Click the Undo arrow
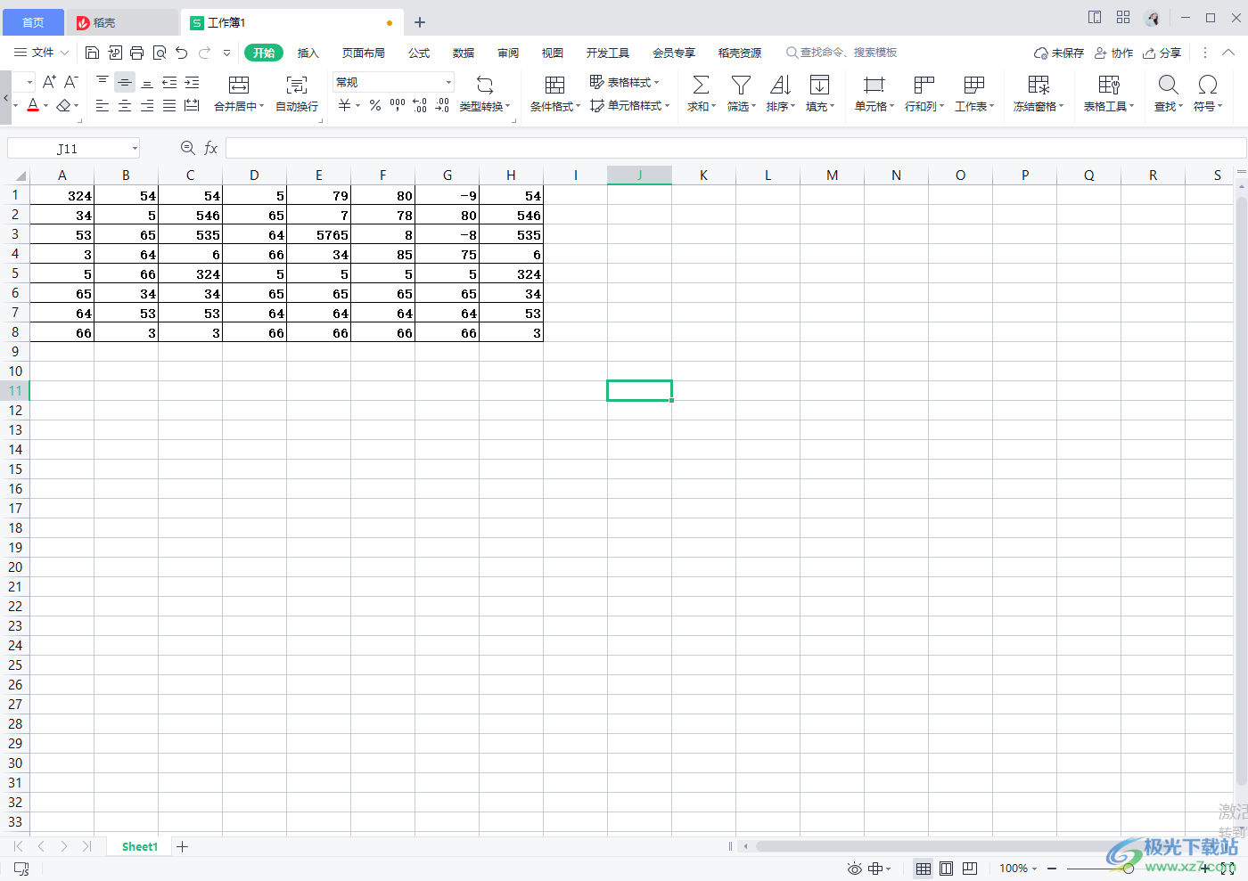This screenshot has width=1248, height=881. (182, 53)
